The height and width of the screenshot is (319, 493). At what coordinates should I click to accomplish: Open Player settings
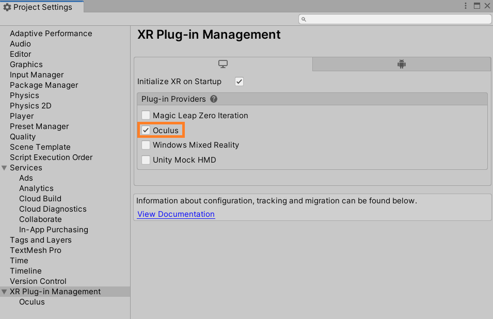click(22, 116)
